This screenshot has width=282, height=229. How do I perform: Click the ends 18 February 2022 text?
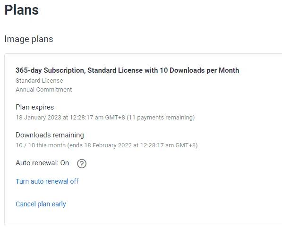click(101, 145)
